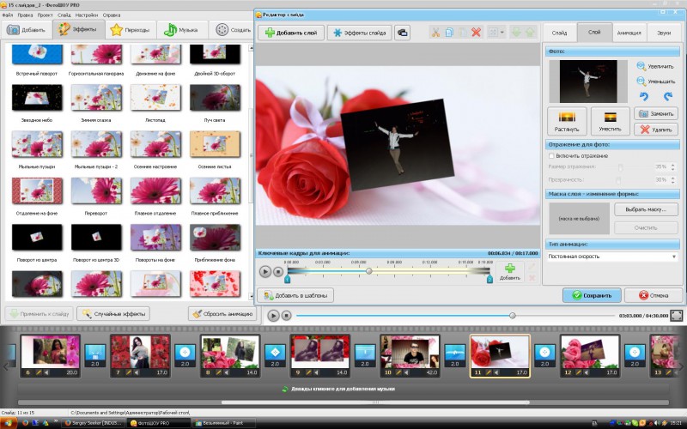This screenshot has width=687, height=429.
Task: Rotate photo counterclockwise with the left blue arrow
Action: (643, 96)
